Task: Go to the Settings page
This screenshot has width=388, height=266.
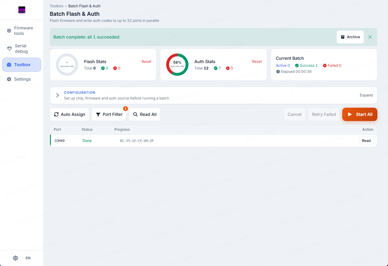Action: pyautogui.click(x=22, y=79)
